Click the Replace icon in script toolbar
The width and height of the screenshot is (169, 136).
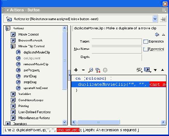98,70
